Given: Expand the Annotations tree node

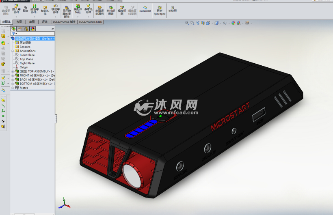Looking at the screenshot, I should click(x=13, y=51).
